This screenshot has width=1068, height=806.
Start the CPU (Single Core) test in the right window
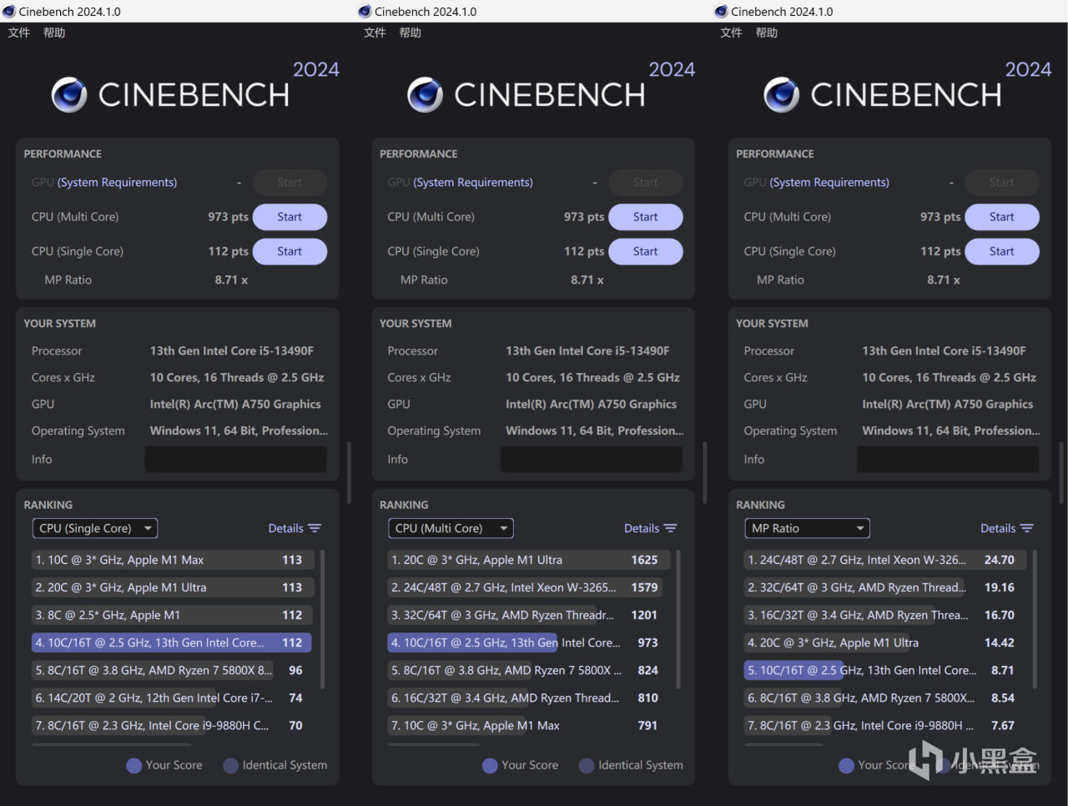click(1002, 251)
